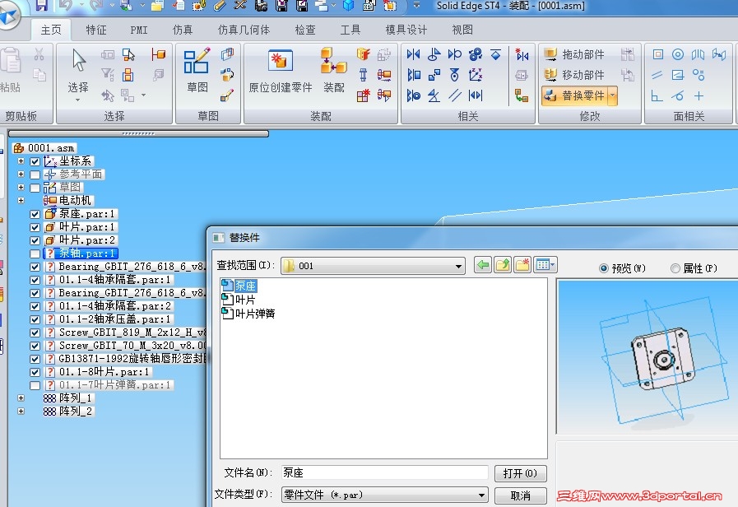Screen dimensions: 738x507
Task: Toggle checkbox for 泵座.par:1
Action: pyautogui.click(x=35, y=214)
